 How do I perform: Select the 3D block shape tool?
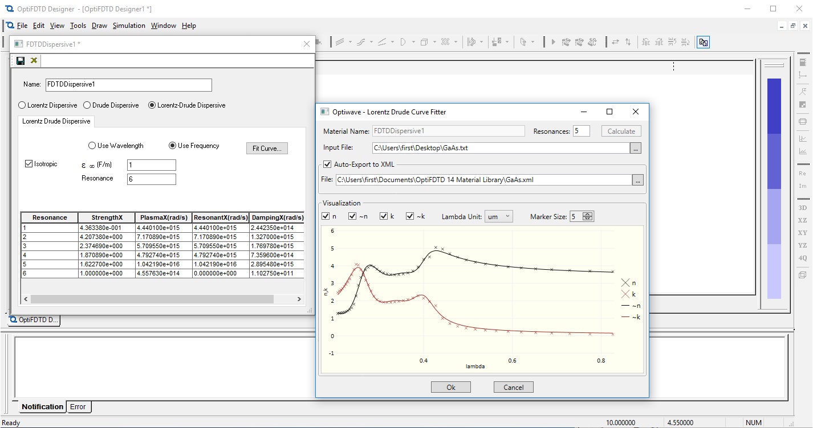(x=424, y=42)
